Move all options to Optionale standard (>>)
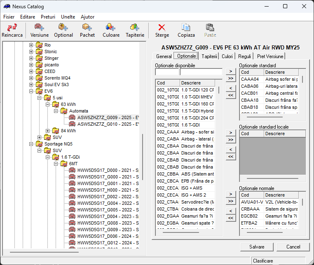The width and height of the screenshot is (314, 265). [231, 78]
